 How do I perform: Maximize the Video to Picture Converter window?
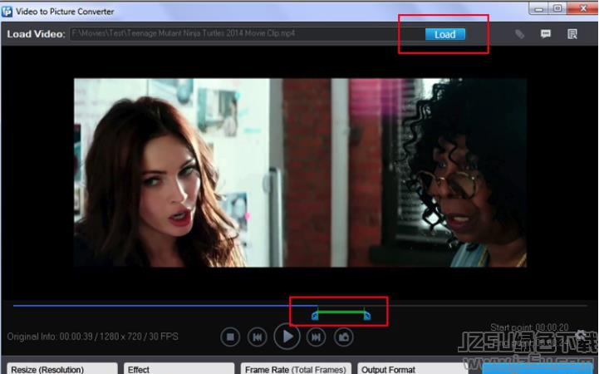point(557,9)
